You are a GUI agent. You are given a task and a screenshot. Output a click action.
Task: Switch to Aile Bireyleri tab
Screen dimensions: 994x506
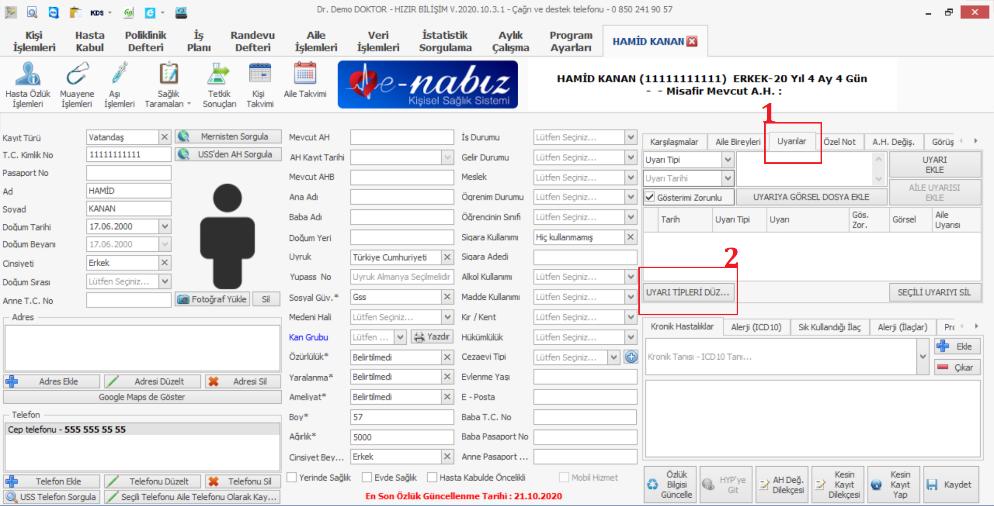click(738, 142)
